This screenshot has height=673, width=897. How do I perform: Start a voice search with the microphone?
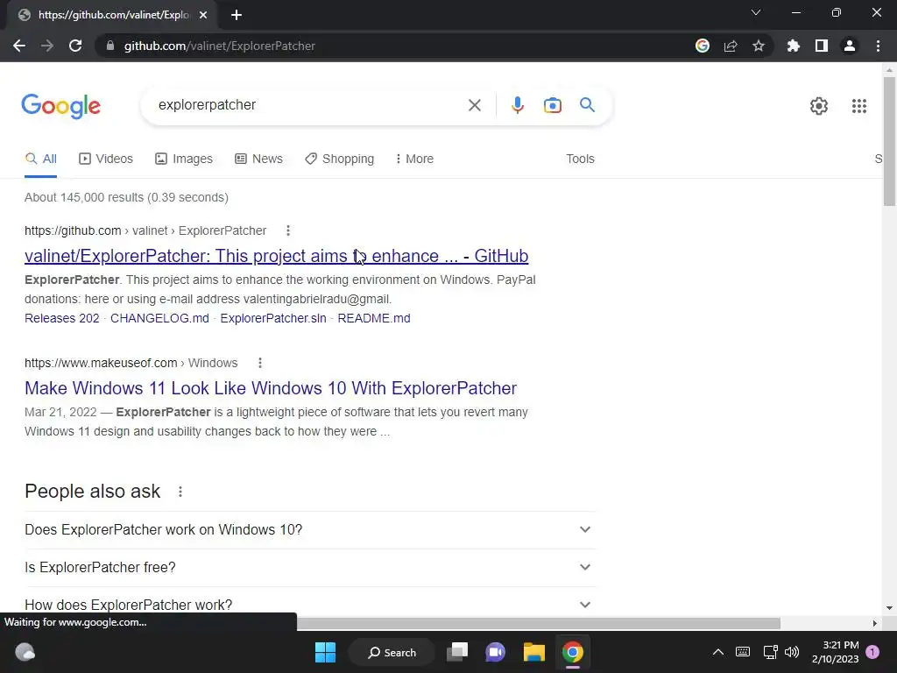(x=517, y=105)
